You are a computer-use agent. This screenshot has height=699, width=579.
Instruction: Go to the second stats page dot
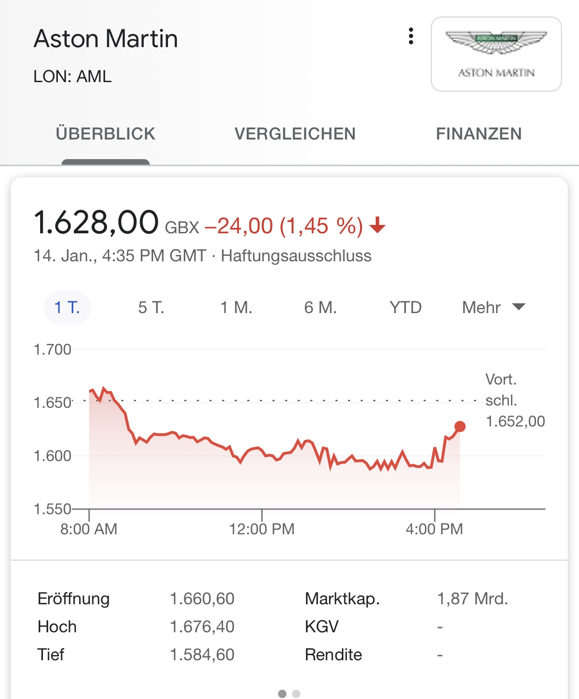(296, 694)
